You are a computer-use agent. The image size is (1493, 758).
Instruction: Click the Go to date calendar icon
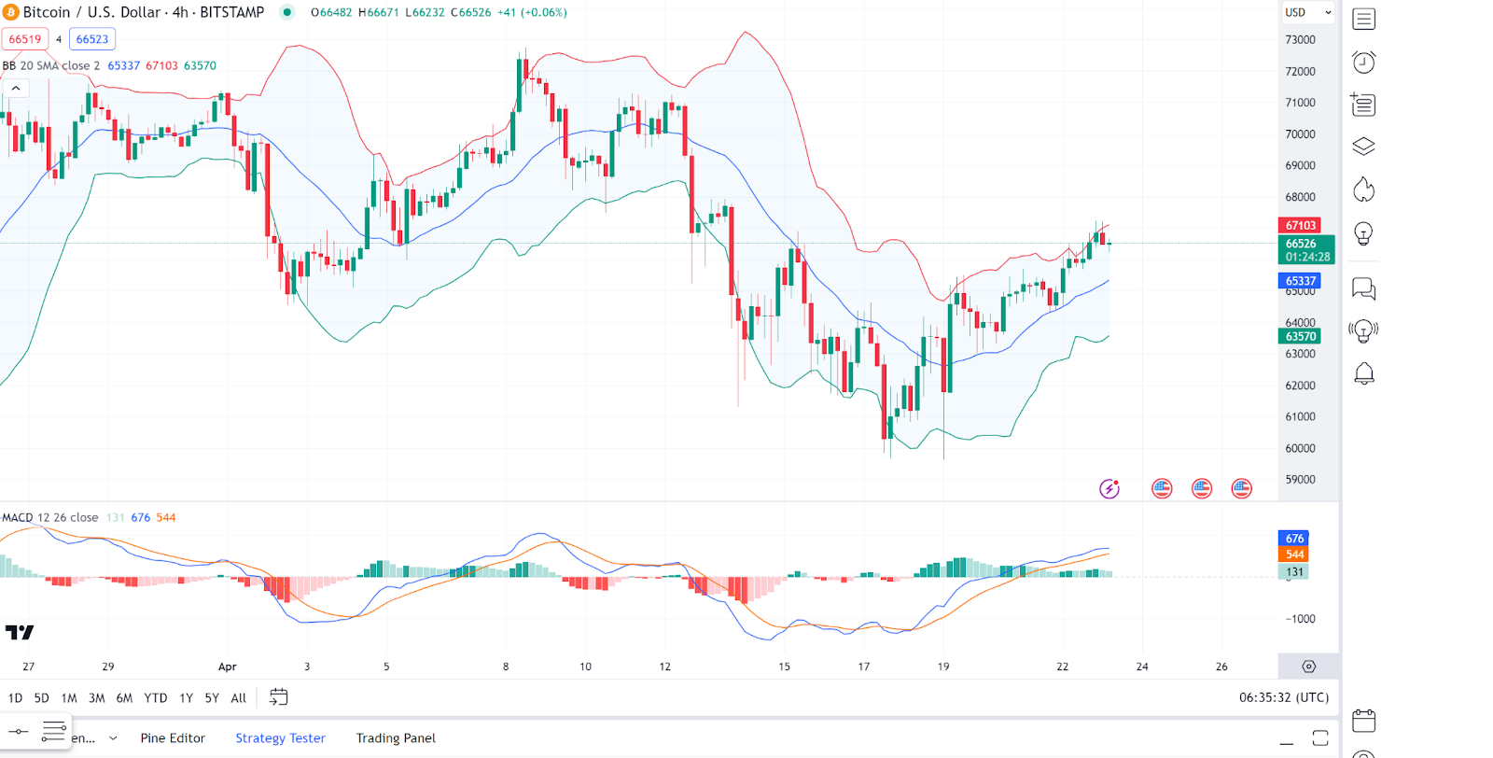278,697
